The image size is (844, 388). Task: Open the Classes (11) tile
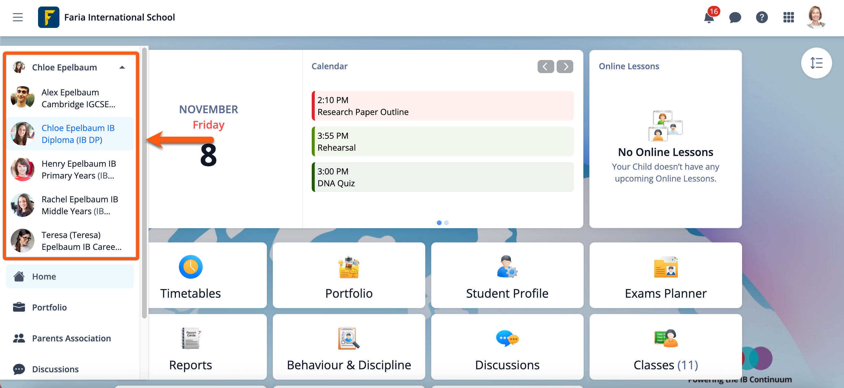point(665,347)
